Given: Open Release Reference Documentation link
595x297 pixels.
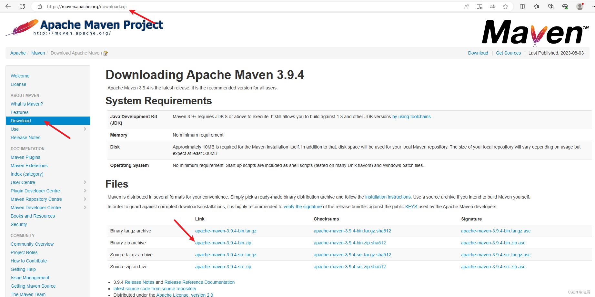Looking at the screenshot, I should [199, 282].
